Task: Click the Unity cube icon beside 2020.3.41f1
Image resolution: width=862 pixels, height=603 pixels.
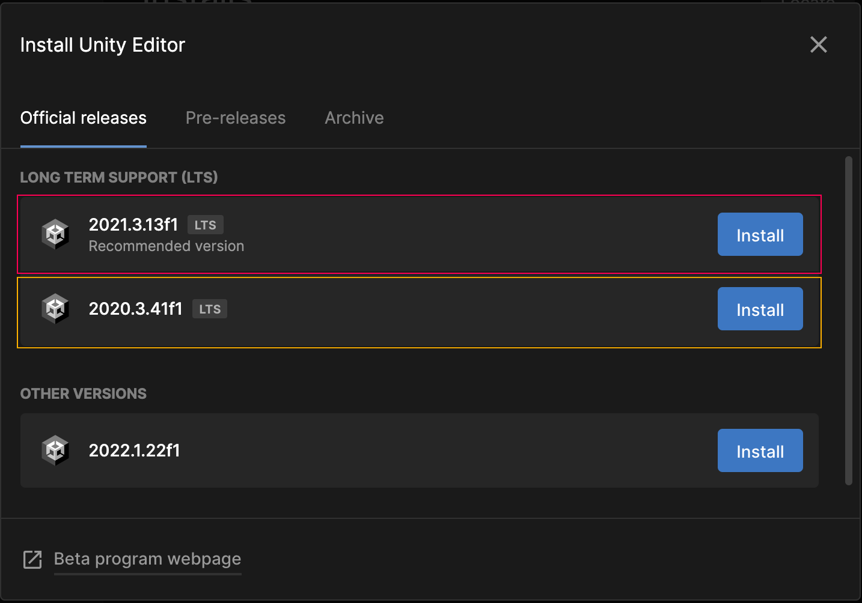Action: (55, 309)
